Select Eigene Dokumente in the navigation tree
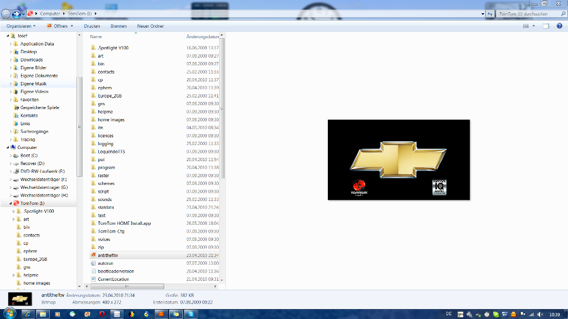The height and width of the screenshot is (319, 568). pos(39,75)
